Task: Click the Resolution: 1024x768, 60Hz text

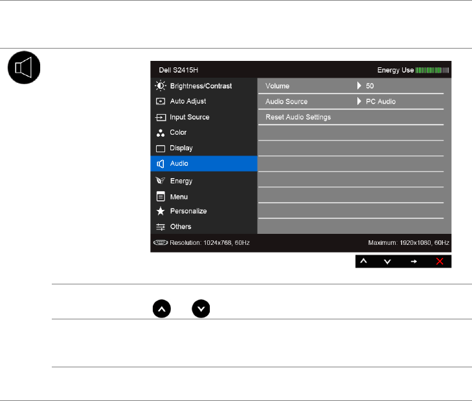Action: (x=210, y=243)
